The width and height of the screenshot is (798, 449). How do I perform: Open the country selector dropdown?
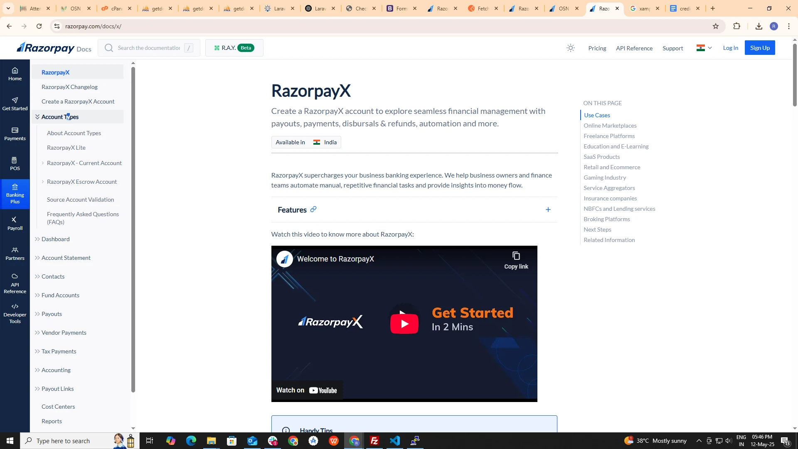704,48
